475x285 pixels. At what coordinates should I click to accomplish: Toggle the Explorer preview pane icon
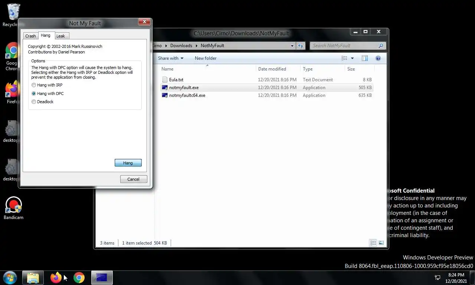(365, 58)
